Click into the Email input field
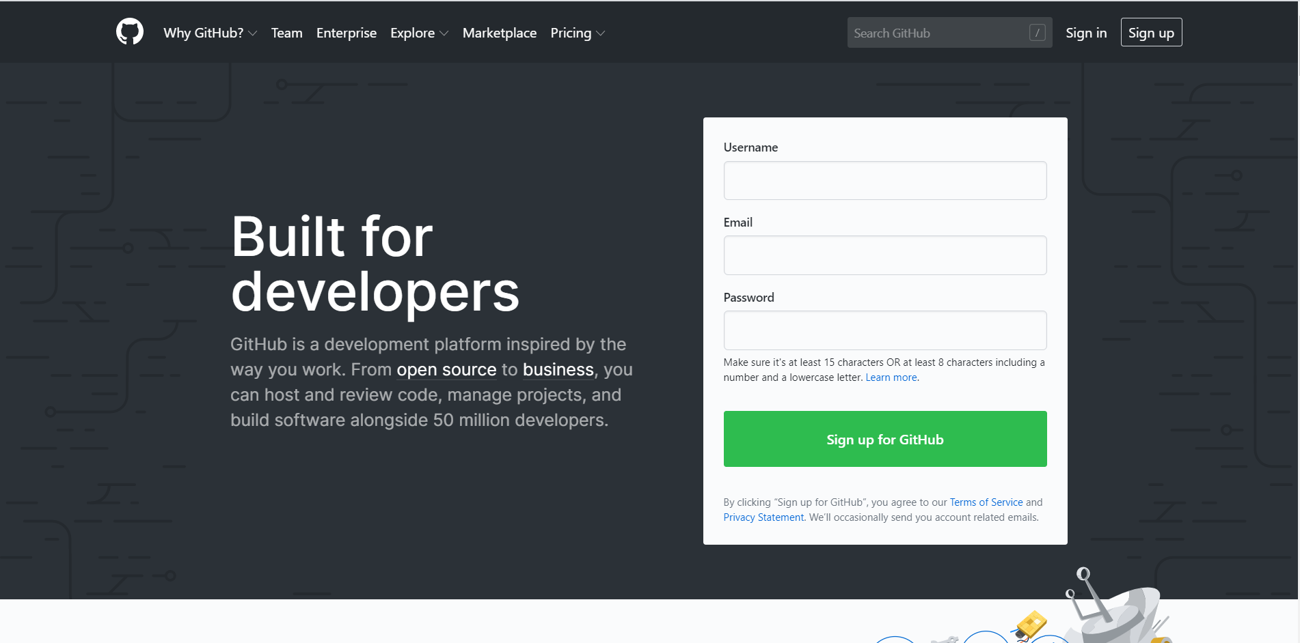The width and height of the screenshot is (1300, 643). tap(885, 255)
